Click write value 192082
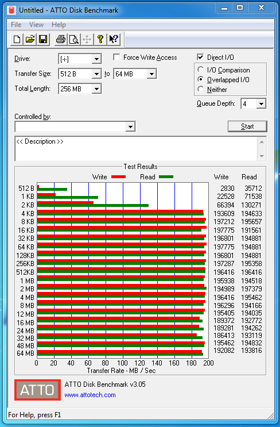The image size is (280, 427). tap(224, 350)
